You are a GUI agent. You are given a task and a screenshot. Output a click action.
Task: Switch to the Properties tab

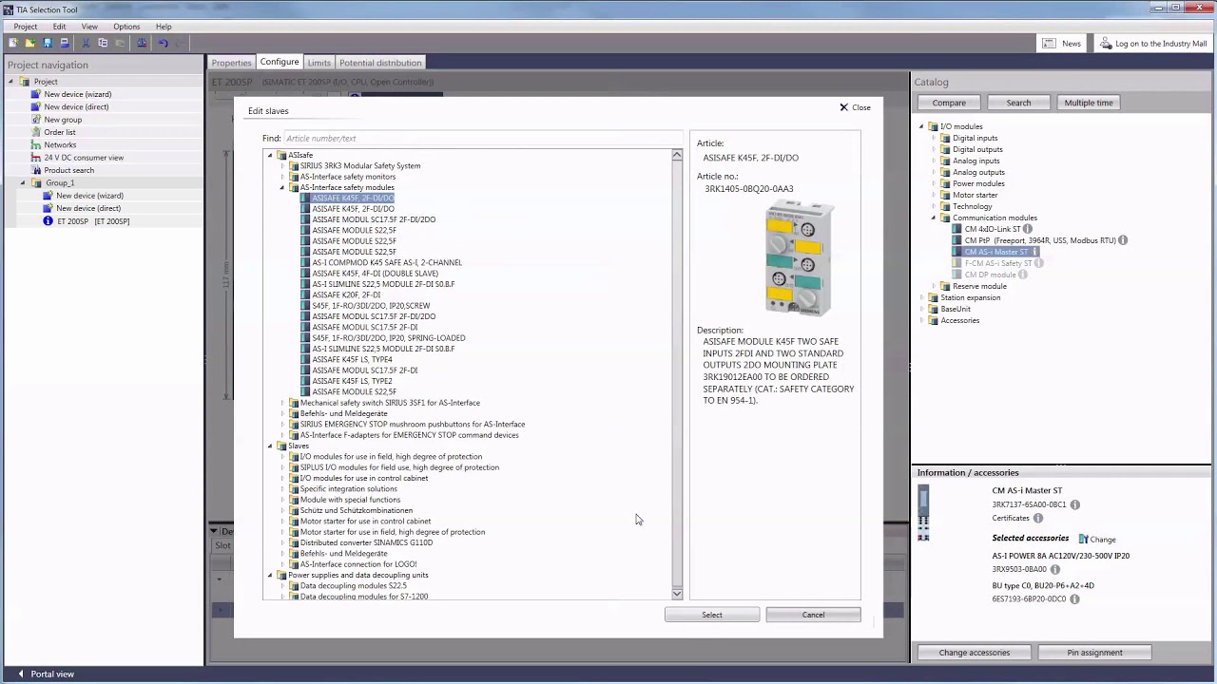pos(232,63)
